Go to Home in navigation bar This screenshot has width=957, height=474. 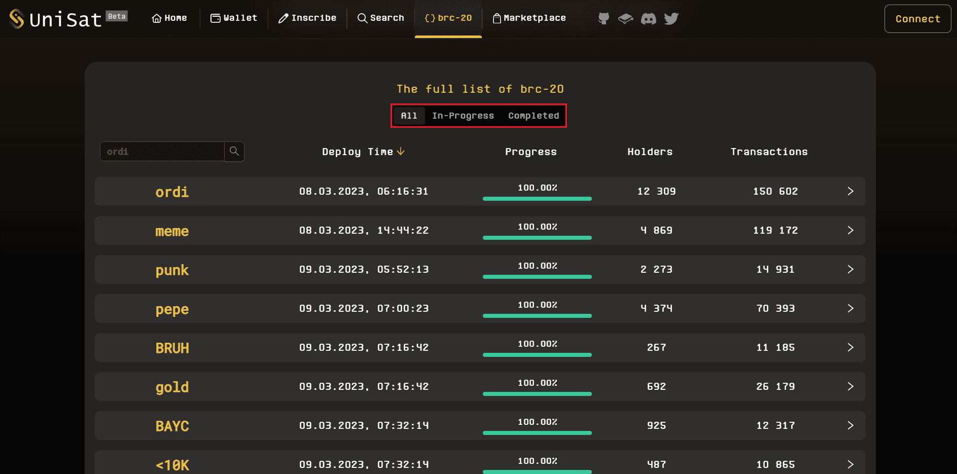click(x=169, y=18)
